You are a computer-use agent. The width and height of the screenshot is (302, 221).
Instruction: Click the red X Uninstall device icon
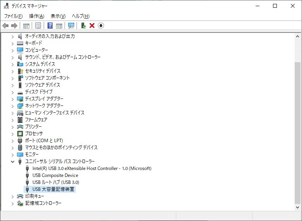[x=92, y=25]
